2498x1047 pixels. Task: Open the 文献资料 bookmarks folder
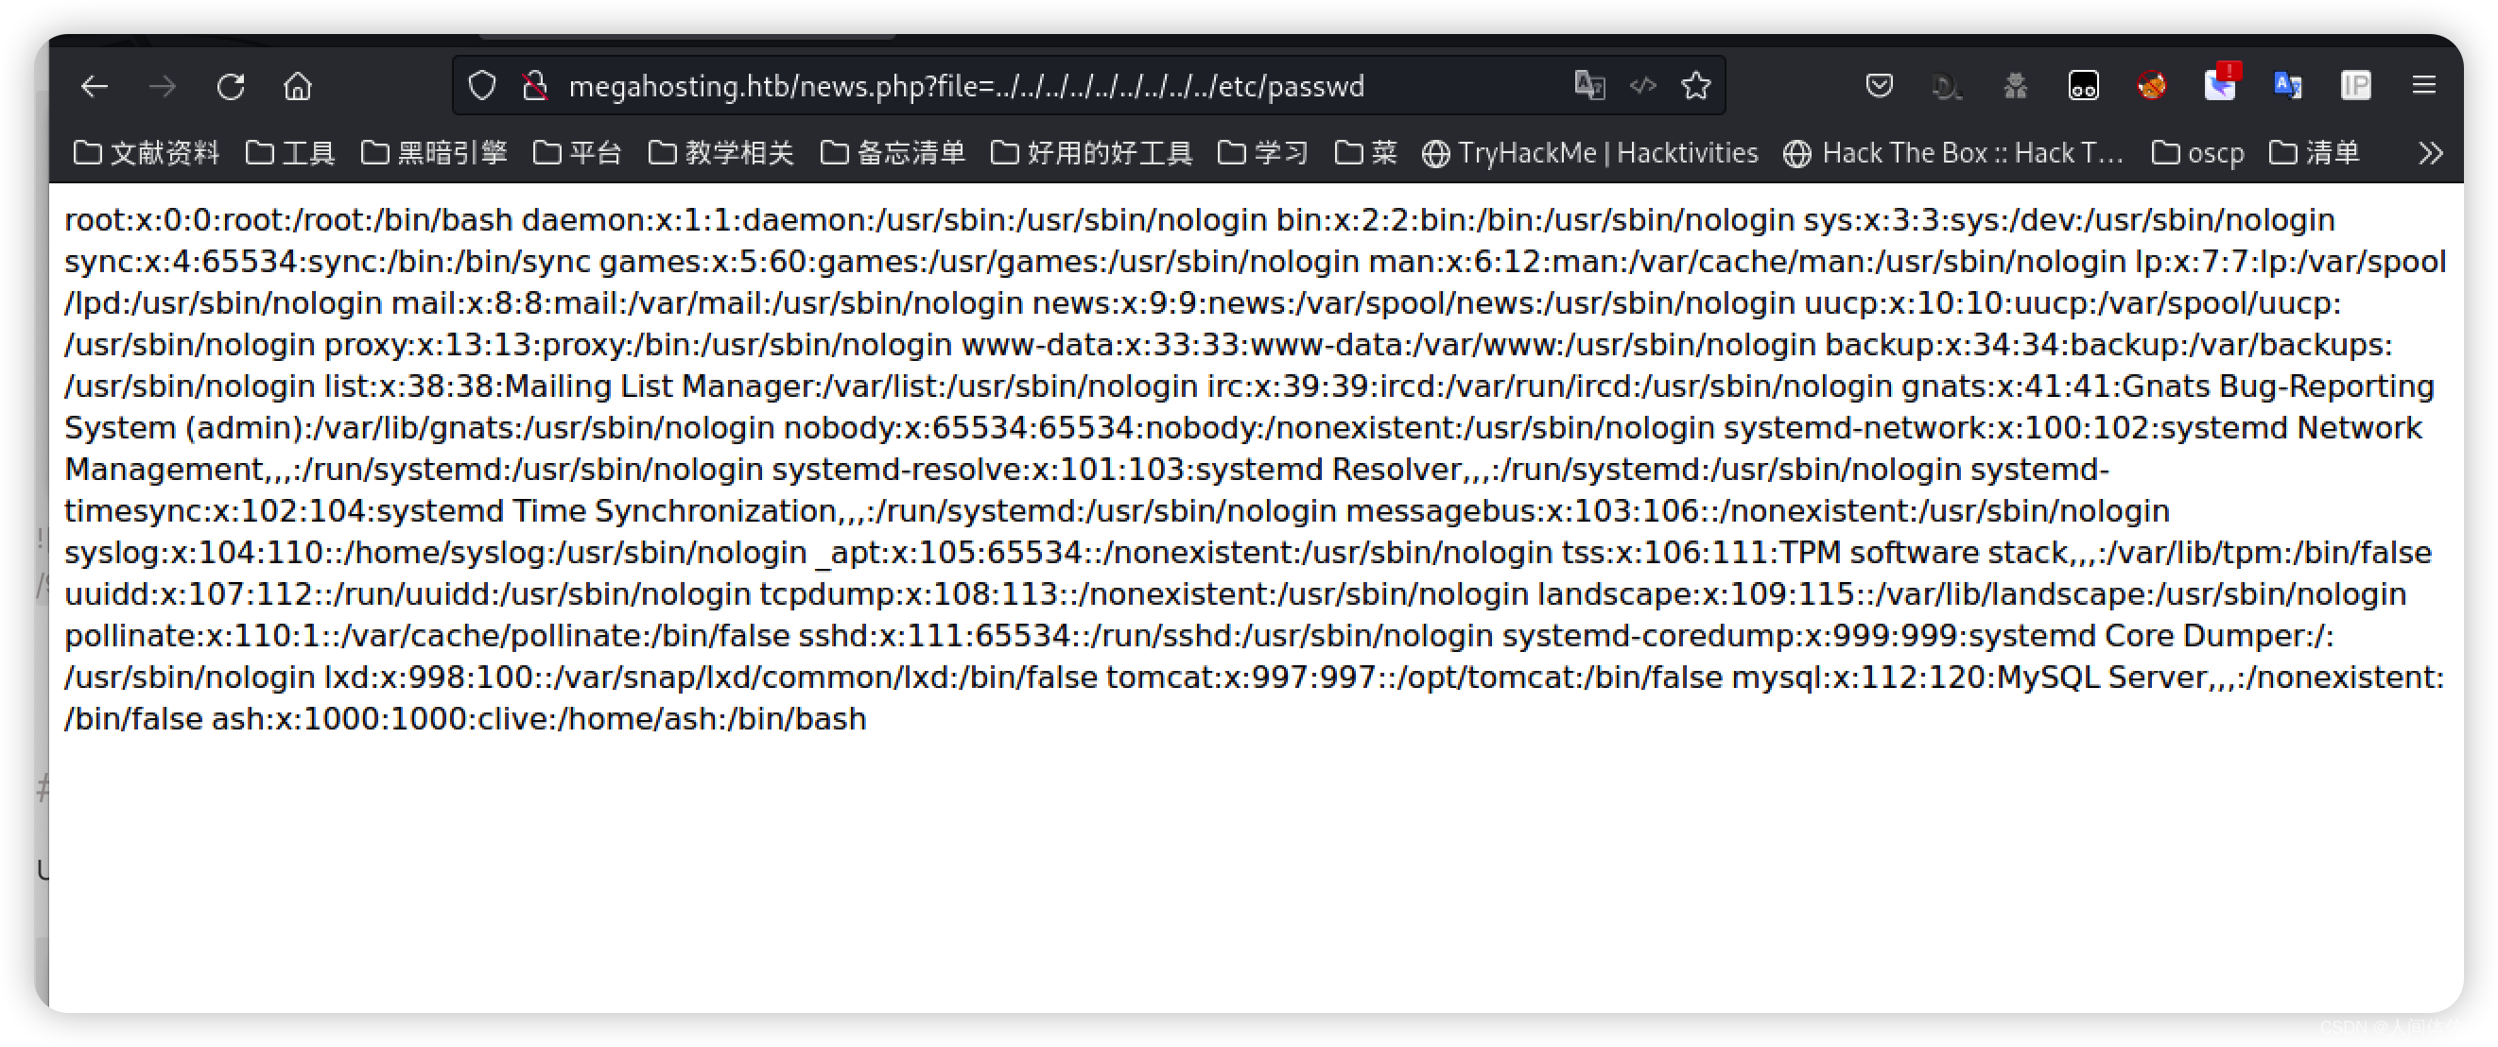tap(147, 152)
